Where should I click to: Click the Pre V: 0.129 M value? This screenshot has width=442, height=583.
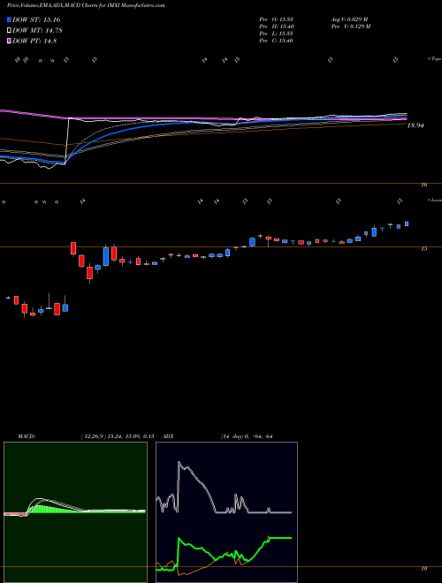350,26
